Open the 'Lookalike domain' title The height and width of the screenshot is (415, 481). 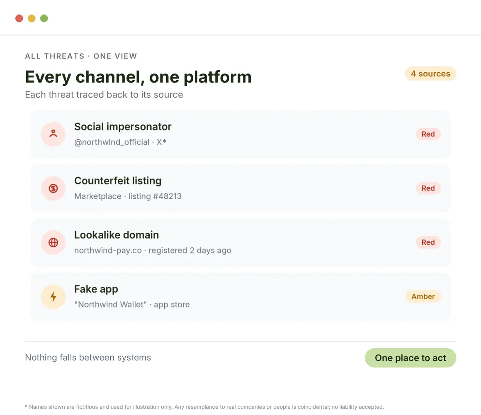click(117, 235)
